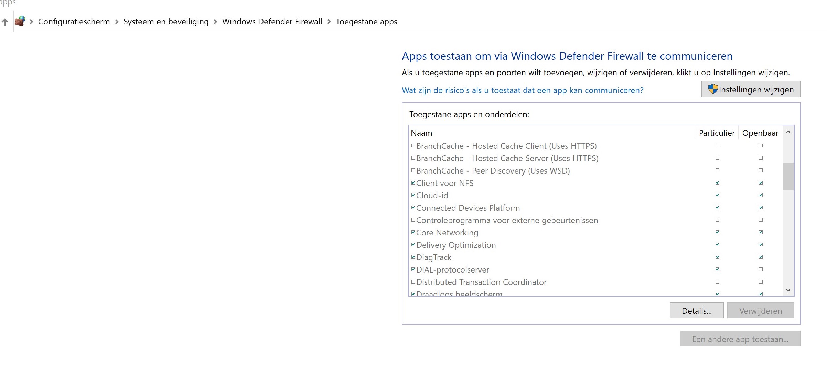Select the DIAL-protocolserver row text
This screenshot has height=388, width=827.
pyautogui.click(x=453, y=270)
